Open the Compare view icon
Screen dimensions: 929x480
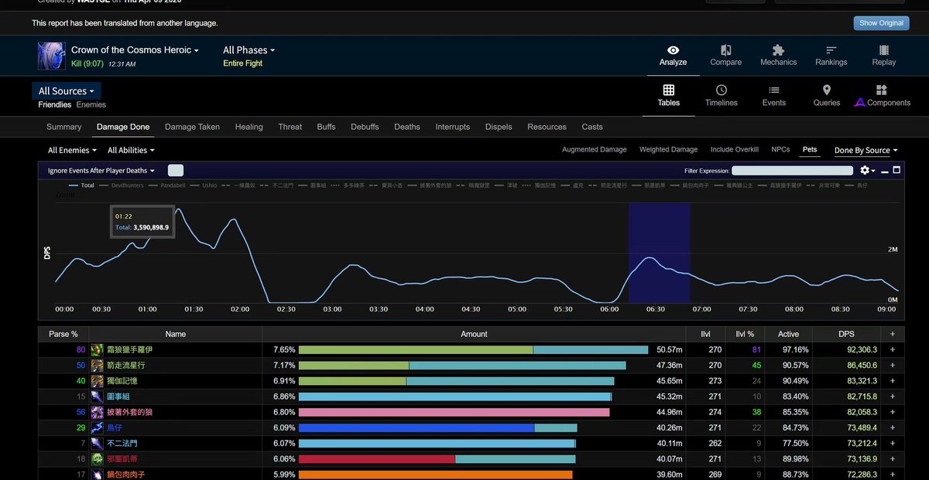(x=725, y=49)
